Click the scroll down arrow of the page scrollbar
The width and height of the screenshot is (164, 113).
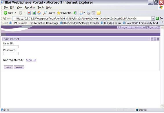pos(162,106)
